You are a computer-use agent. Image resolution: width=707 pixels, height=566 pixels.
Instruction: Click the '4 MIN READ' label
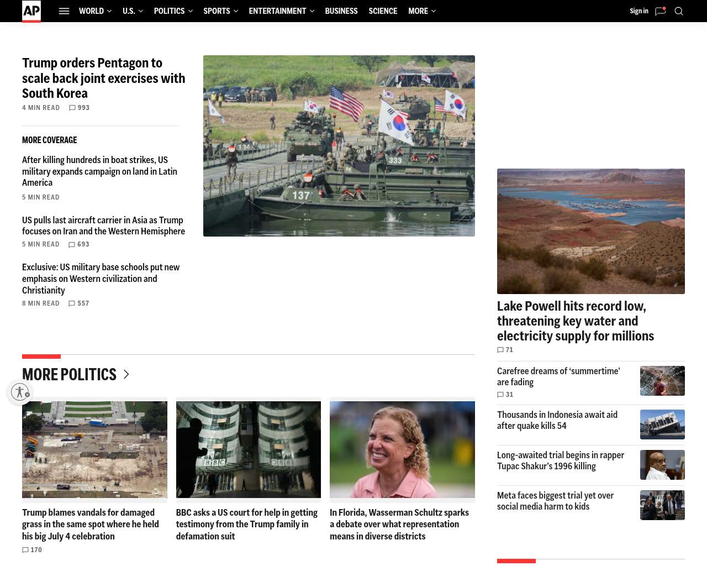tap(41, 108)
